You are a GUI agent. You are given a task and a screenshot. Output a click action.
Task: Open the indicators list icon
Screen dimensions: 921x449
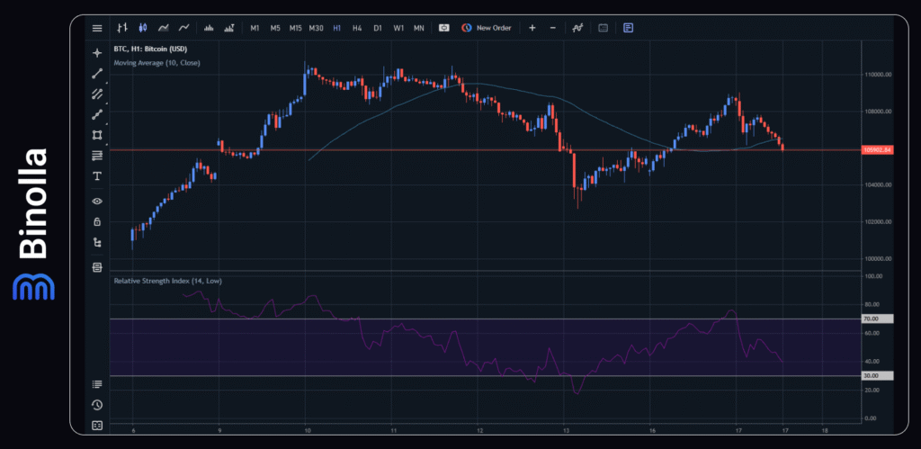pyautogui.click(x=577, y=28)
